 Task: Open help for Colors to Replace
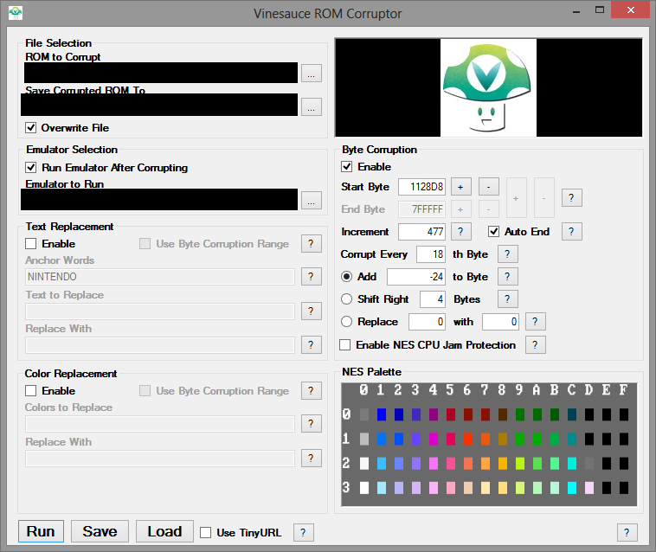pos(312,424)
